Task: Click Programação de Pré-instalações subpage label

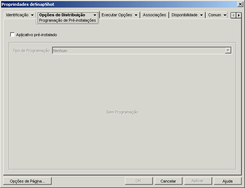Action: click(67, 20)
